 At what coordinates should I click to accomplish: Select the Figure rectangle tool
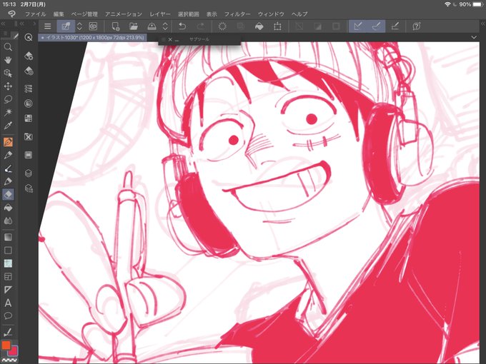(8, 250)
